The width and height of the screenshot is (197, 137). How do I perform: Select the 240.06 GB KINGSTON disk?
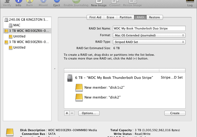[x=27, y=20]
